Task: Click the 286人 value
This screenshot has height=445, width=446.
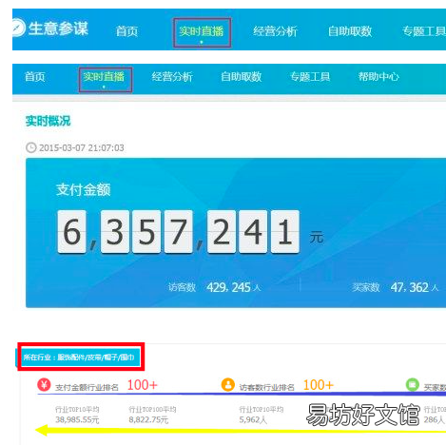Action: [x=434, y=420]
